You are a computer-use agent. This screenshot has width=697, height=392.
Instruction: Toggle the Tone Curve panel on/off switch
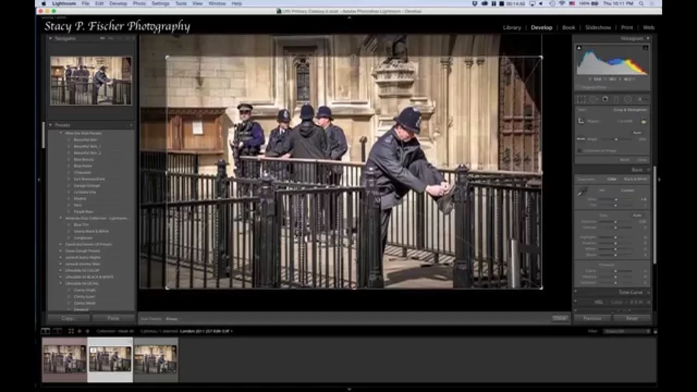pos(577,292)
